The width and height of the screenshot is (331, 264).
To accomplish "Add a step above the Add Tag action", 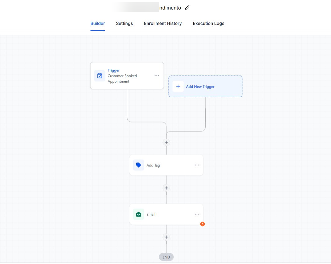I will (166, 142).
